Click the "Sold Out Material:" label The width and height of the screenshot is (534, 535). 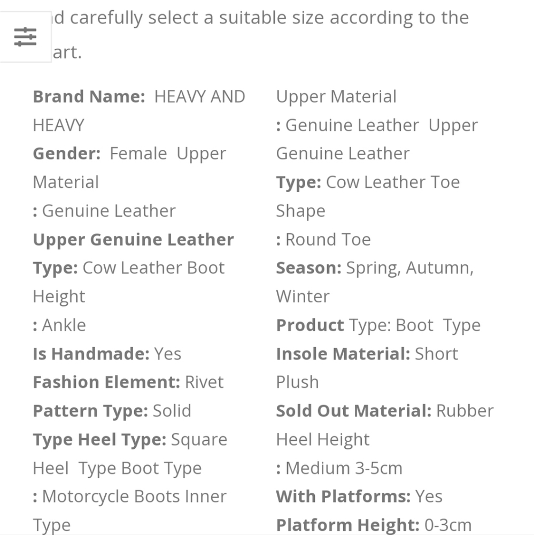353,411
